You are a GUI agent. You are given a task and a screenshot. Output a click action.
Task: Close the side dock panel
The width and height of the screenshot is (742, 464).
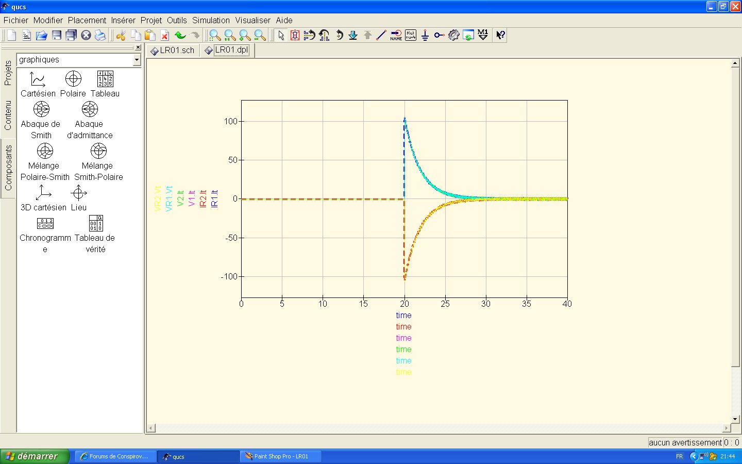click(x=138, y=47)
